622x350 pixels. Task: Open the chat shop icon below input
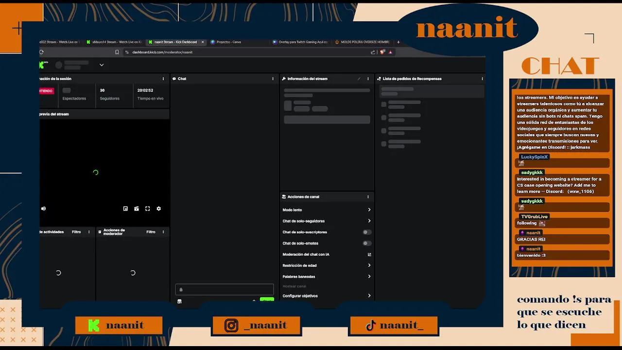coord(179,301)
